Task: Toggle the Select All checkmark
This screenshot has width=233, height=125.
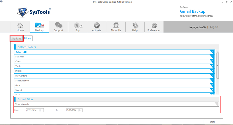Action: click(x=212, y=52)
